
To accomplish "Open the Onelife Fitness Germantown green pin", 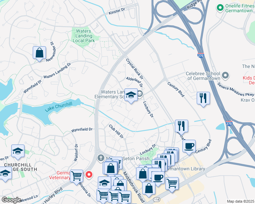I will [x=220, y=8].
